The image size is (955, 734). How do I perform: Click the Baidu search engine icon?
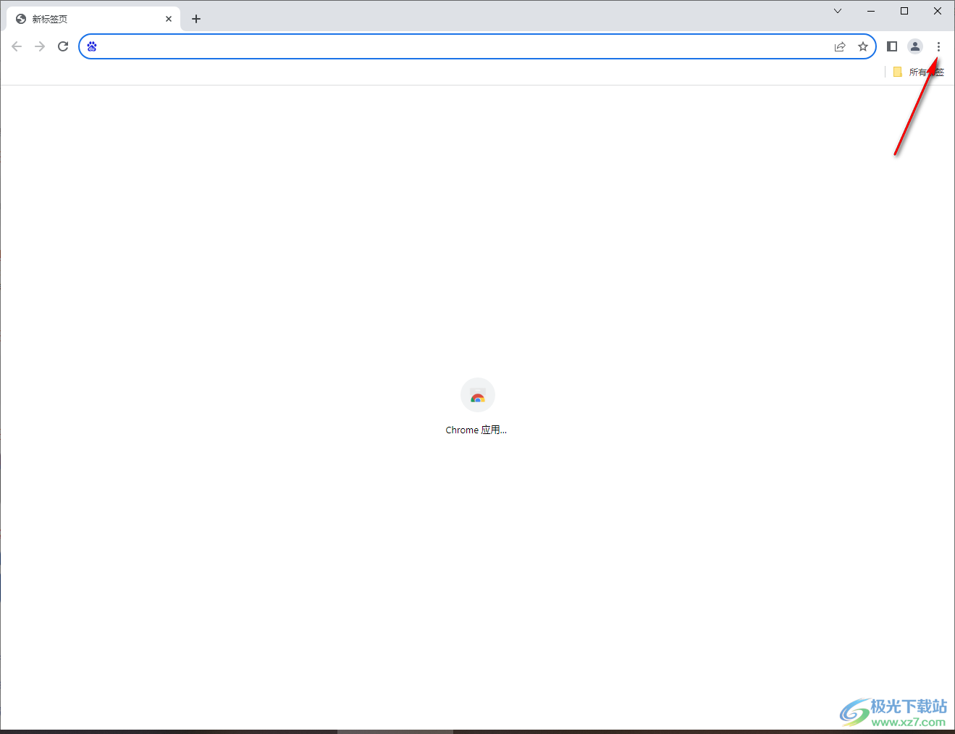click(x=92, y=46)
